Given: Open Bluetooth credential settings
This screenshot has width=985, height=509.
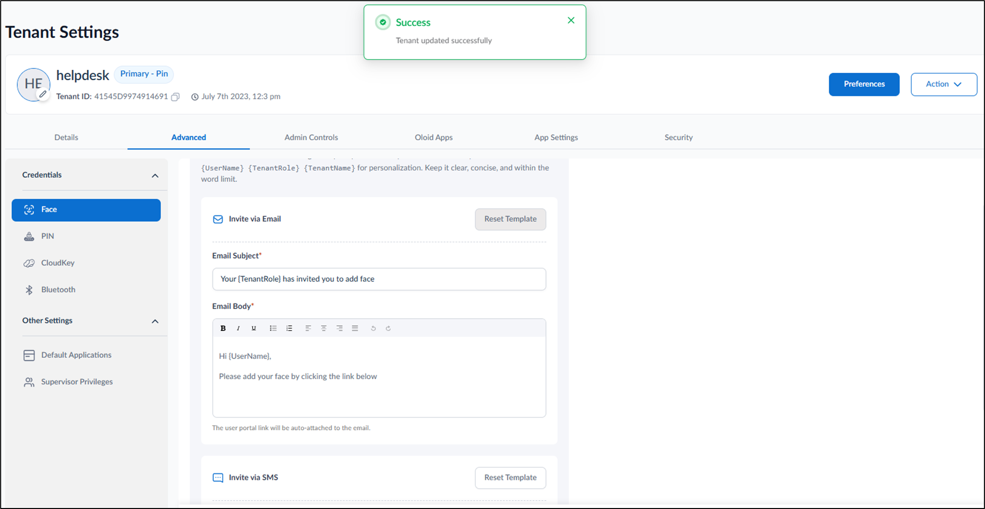Looking at the screenshot, I should pos(86,290).
